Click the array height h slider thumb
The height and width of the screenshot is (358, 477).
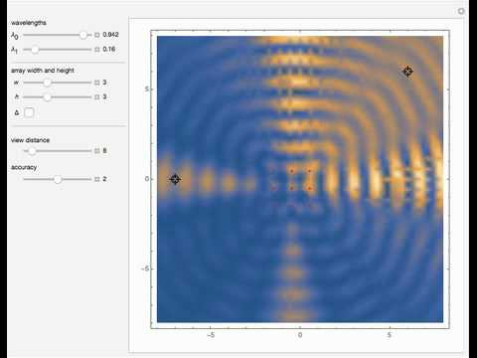pyautogui.click(x=48, y=97)
